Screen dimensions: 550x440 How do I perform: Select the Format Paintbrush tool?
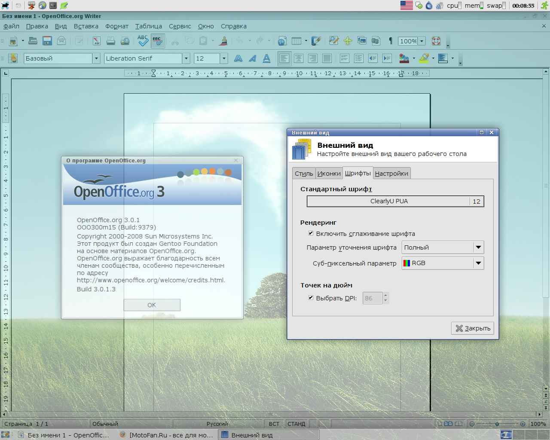click(x=223, y=41)
